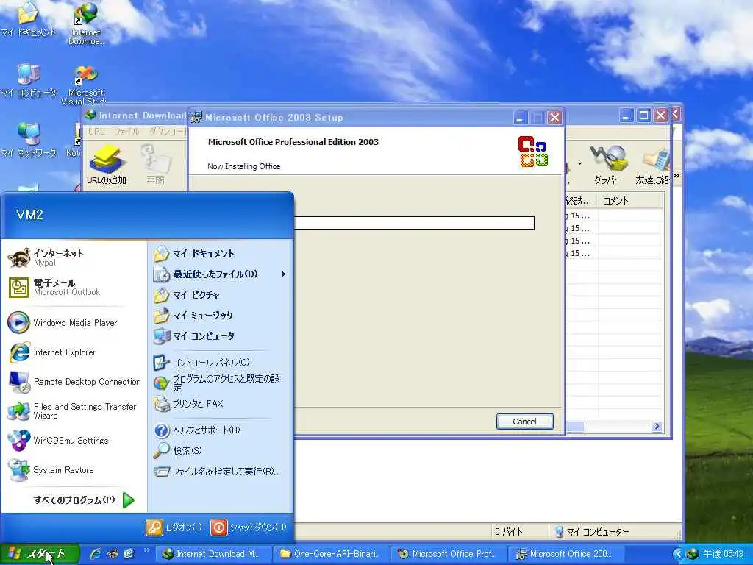
Task: Click 友達に紹介 icon in Download Manager toolbar
Action: 652,165
